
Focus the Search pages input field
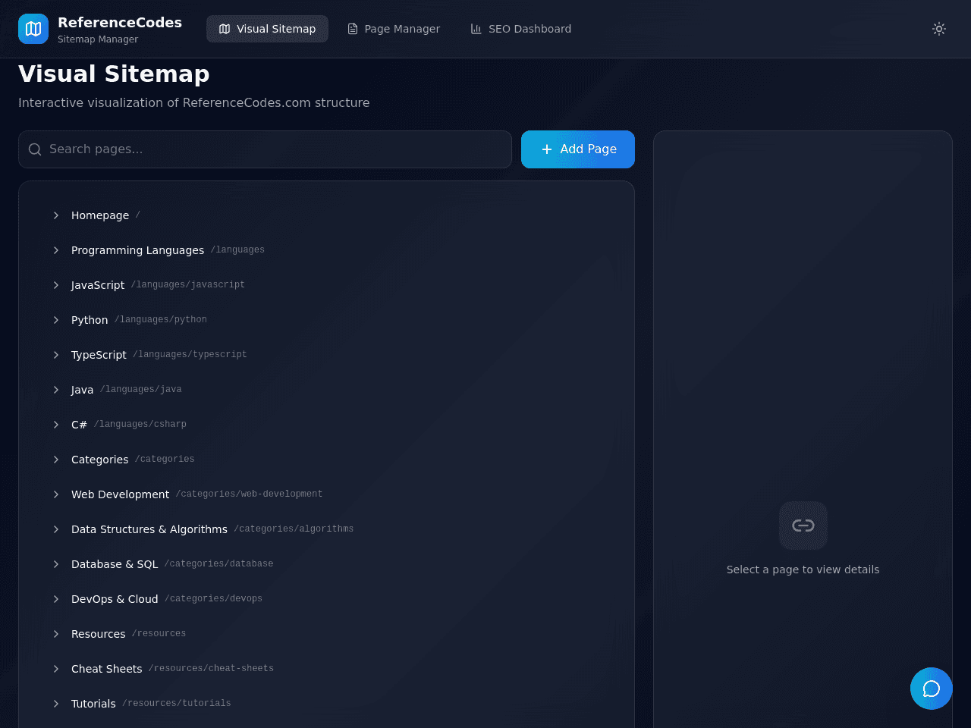265,149
